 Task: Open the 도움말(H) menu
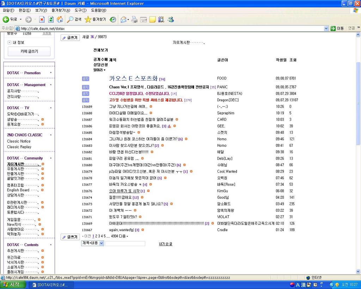tap(99, 10)
